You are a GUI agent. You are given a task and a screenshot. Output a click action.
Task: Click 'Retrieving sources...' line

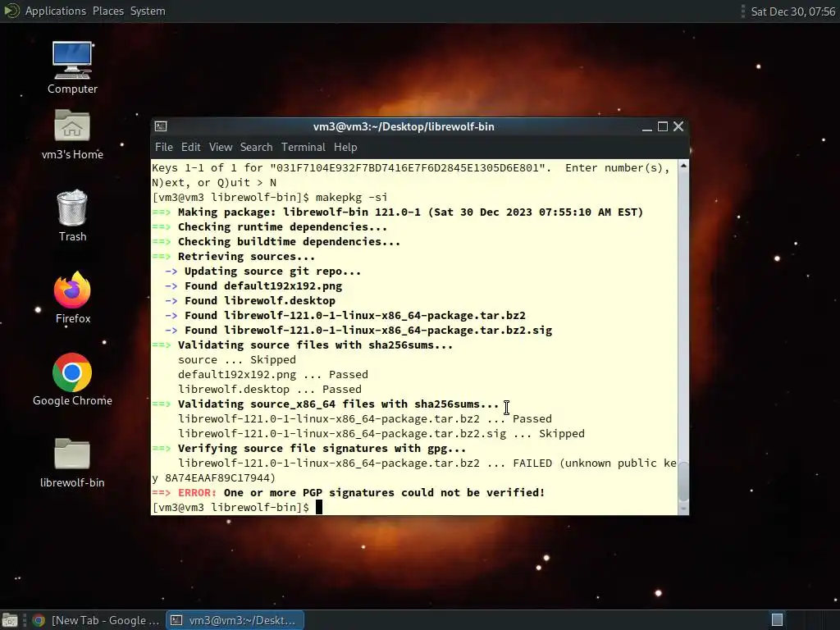pyautogui.click(x=234, y=256)
